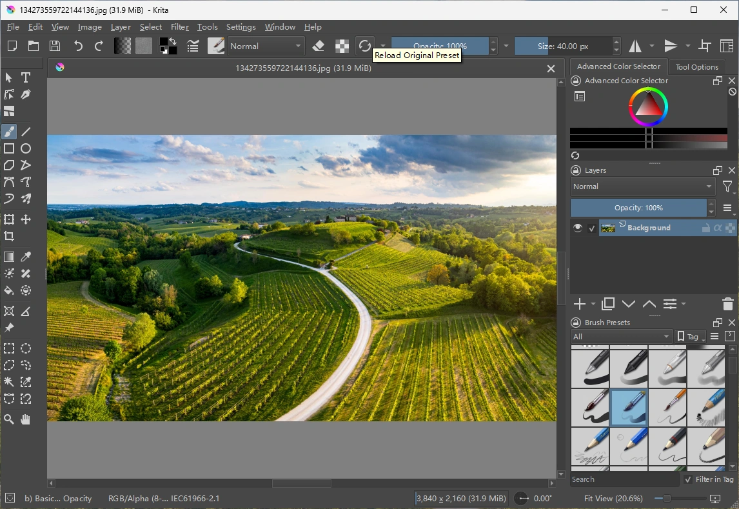
Task: Open the brush preset All tag dropdown
Action: pyautogui.click(x=621, y=337)
